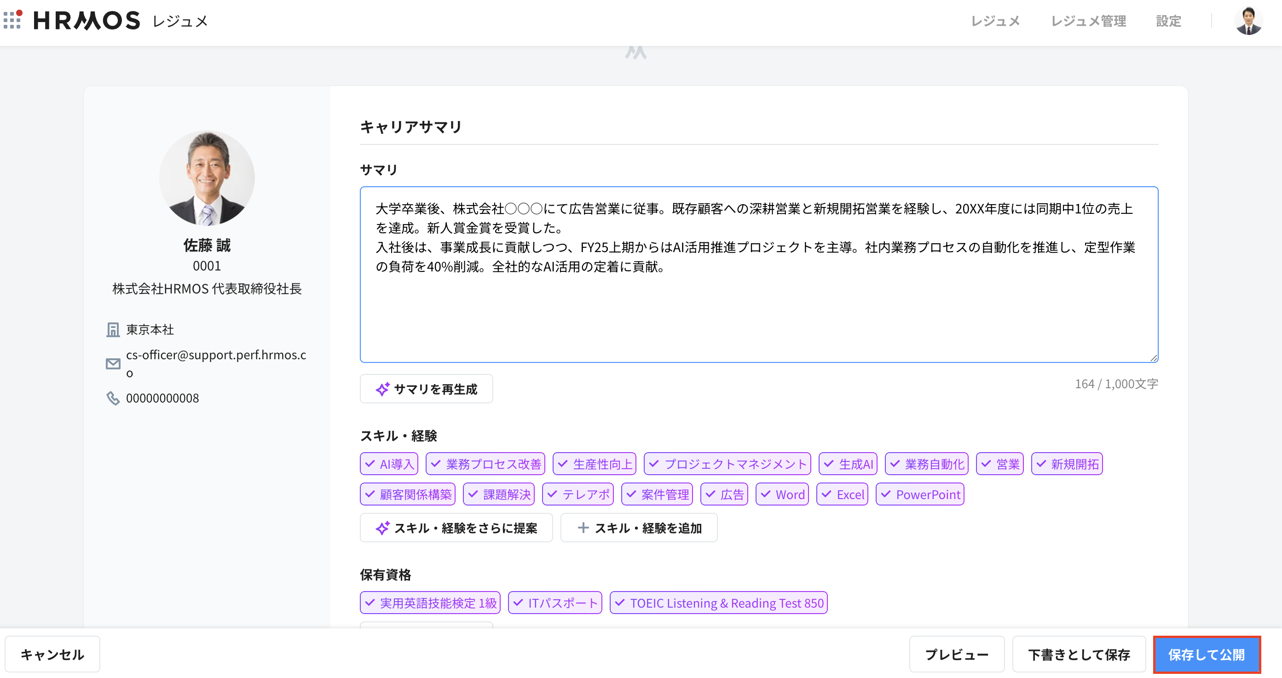This screenshot has height=678, width=1282.
Task: Click the building icon beside 東京本社
Action: point(114,329)
